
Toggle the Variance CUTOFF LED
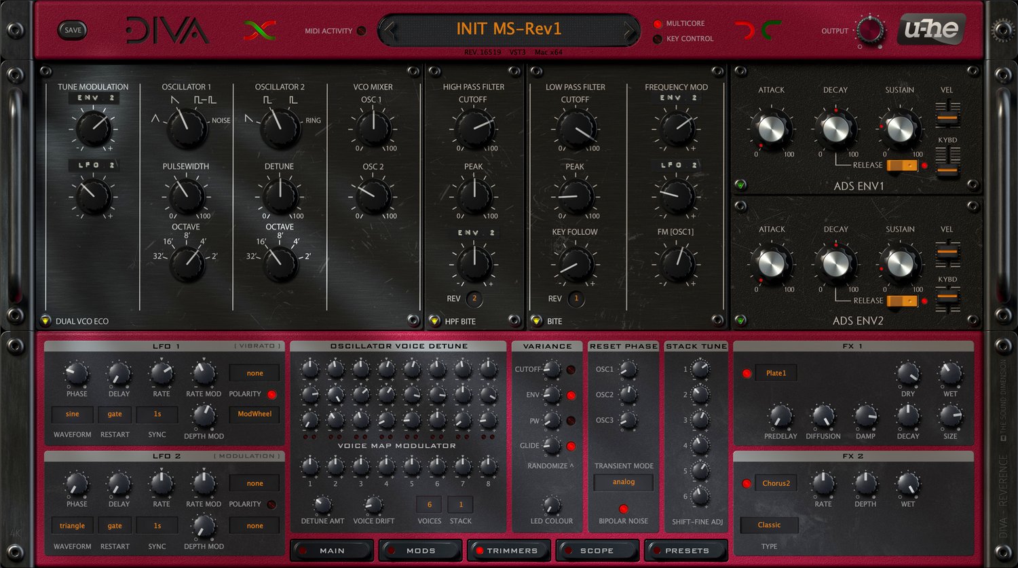coord(571,370)
